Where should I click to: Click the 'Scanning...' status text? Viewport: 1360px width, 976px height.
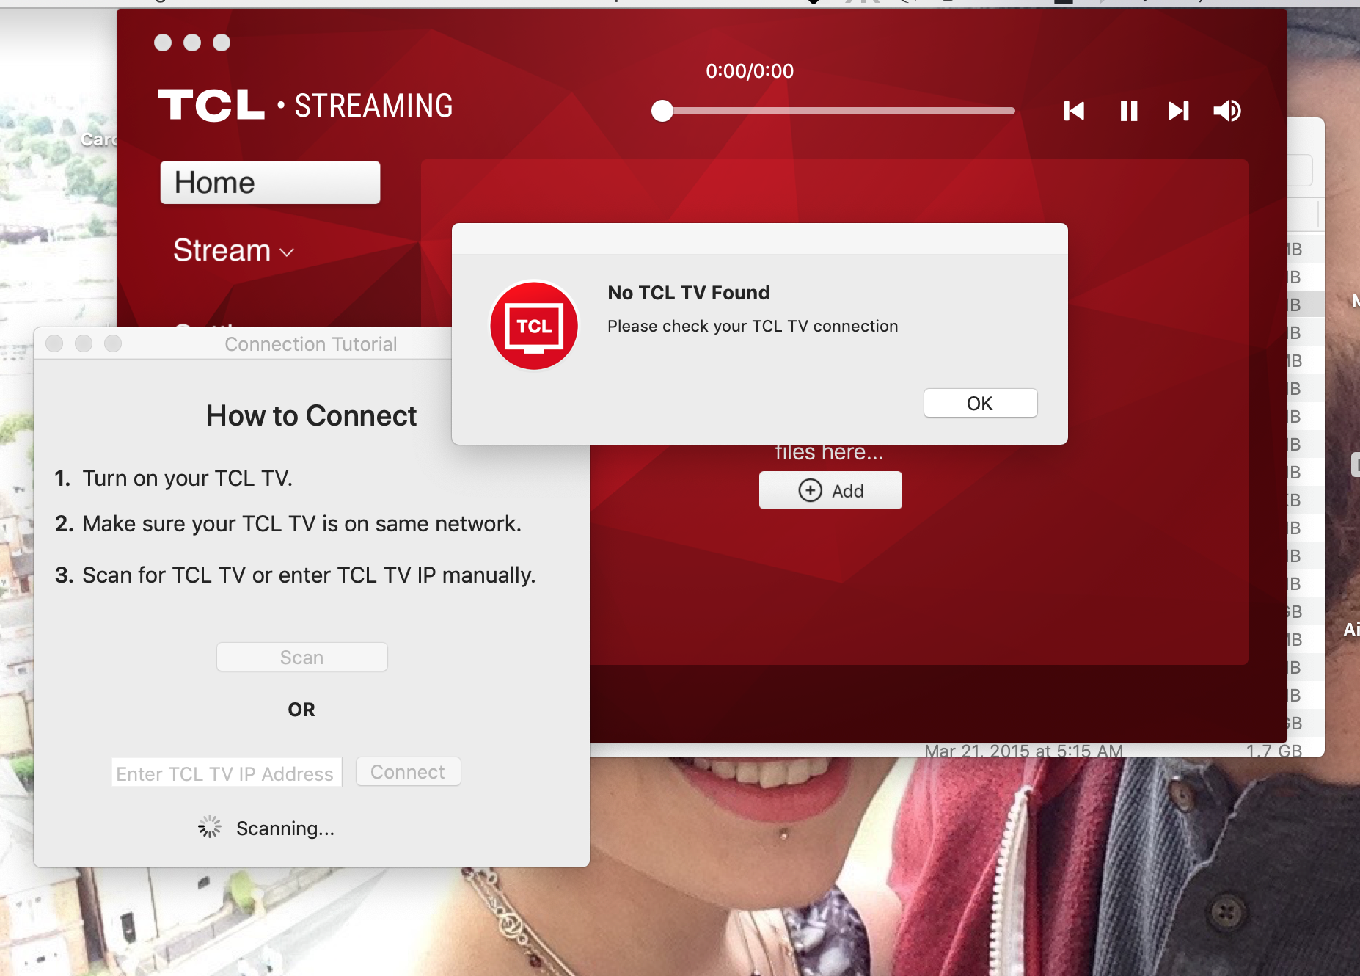tap(285, 828)
